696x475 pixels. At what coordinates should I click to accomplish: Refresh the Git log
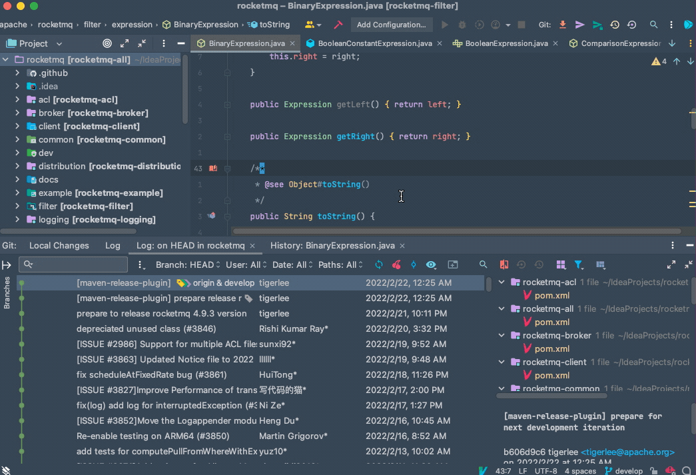click(378, 264)
